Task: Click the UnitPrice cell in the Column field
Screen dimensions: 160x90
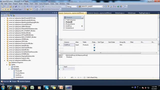Action: coord(69,45)
